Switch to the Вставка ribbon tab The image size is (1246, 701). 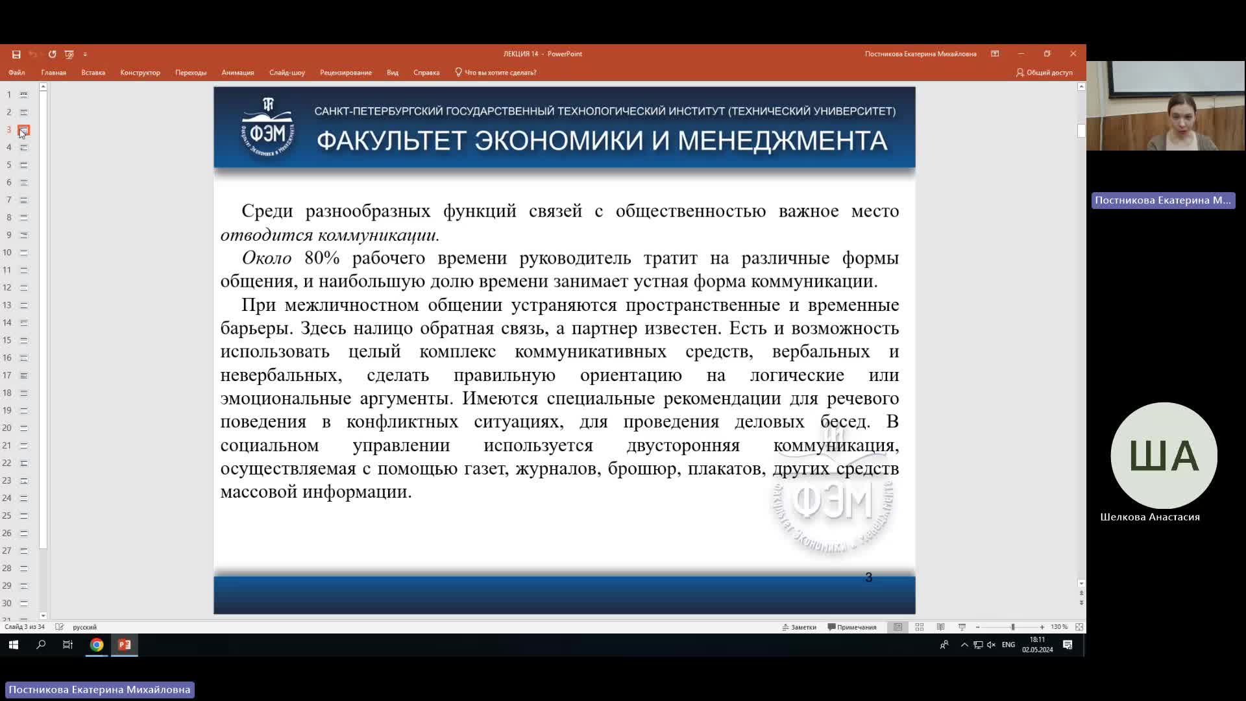point(93,73)
